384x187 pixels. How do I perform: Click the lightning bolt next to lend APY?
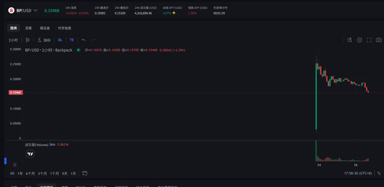point(174,13)
